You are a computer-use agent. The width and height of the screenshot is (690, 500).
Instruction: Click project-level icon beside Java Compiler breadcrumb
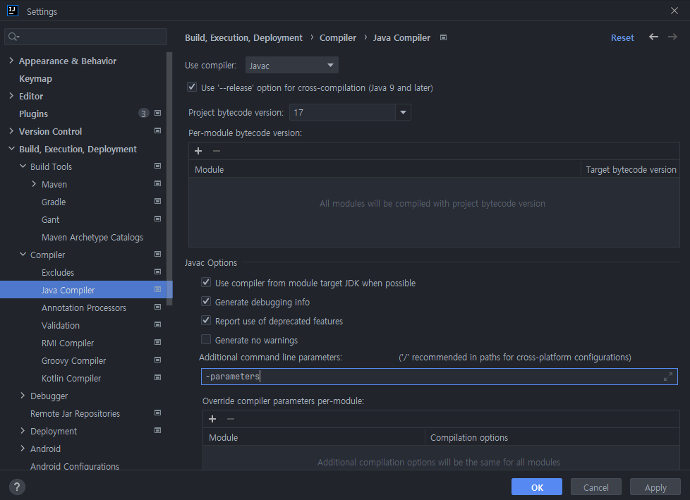[444, 38]
